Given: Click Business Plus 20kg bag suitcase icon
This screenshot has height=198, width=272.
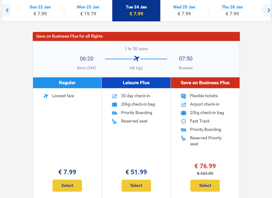Looking at the screenshot, I should pyautogui.click(x=183, y=113).
